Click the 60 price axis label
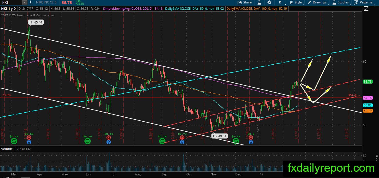This screenshot has width=379, height=178. (x=365, y=61)
